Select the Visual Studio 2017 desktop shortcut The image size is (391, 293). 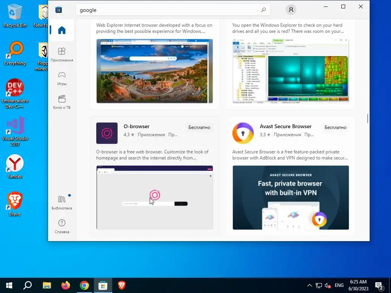tap(15, 131)
